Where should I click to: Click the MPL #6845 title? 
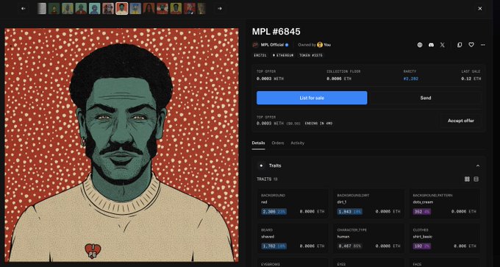(276, 32)
